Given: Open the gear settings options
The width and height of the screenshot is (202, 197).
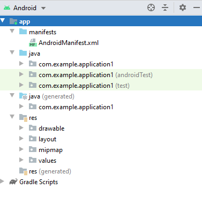Looking at the screenshot, I should [182, 7].
